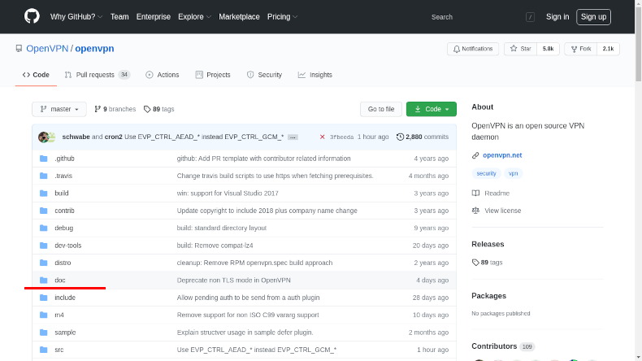Open the 2,880 commits history link
This screenshot has width=642, height=361.
pyautogui.click(x=423, y=137)
